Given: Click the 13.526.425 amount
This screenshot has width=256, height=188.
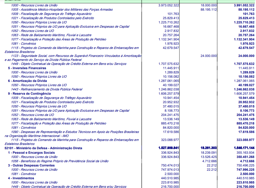Looking at the screenshot, I should (209, 157).
